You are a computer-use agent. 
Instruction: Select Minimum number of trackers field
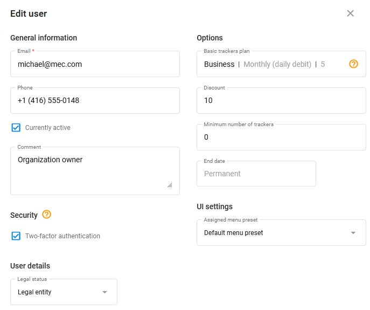click(x=281, y=137)
